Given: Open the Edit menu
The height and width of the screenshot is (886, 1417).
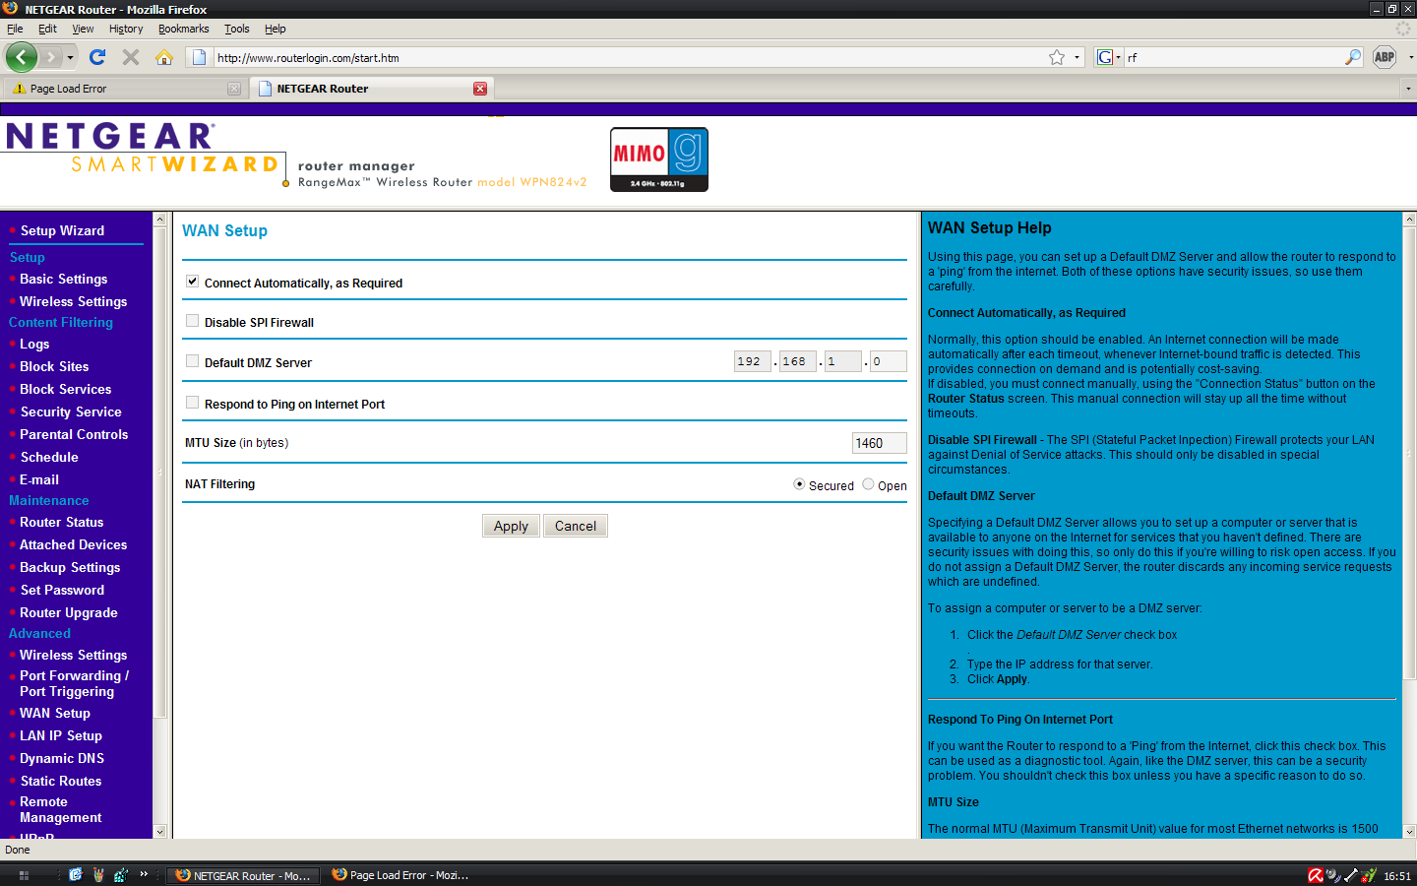Looking at the screenshot, I should coord(47,29).
